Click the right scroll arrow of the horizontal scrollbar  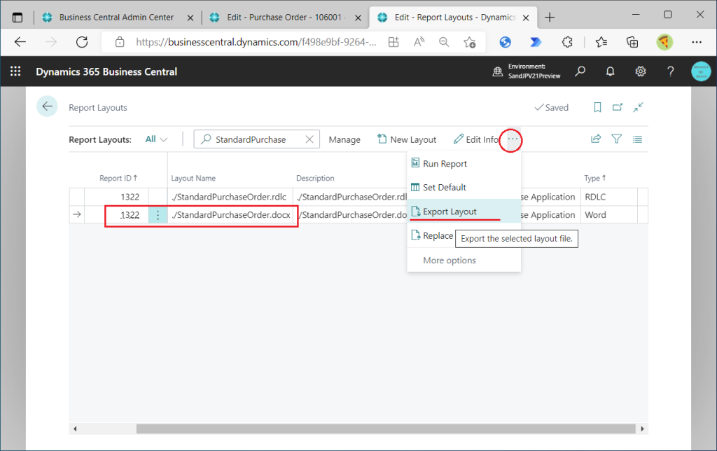point(642,429)
